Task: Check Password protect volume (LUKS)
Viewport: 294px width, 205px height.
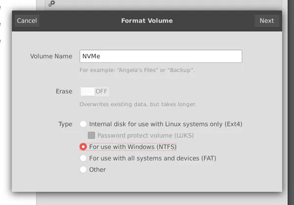Action: coord(91,136)
